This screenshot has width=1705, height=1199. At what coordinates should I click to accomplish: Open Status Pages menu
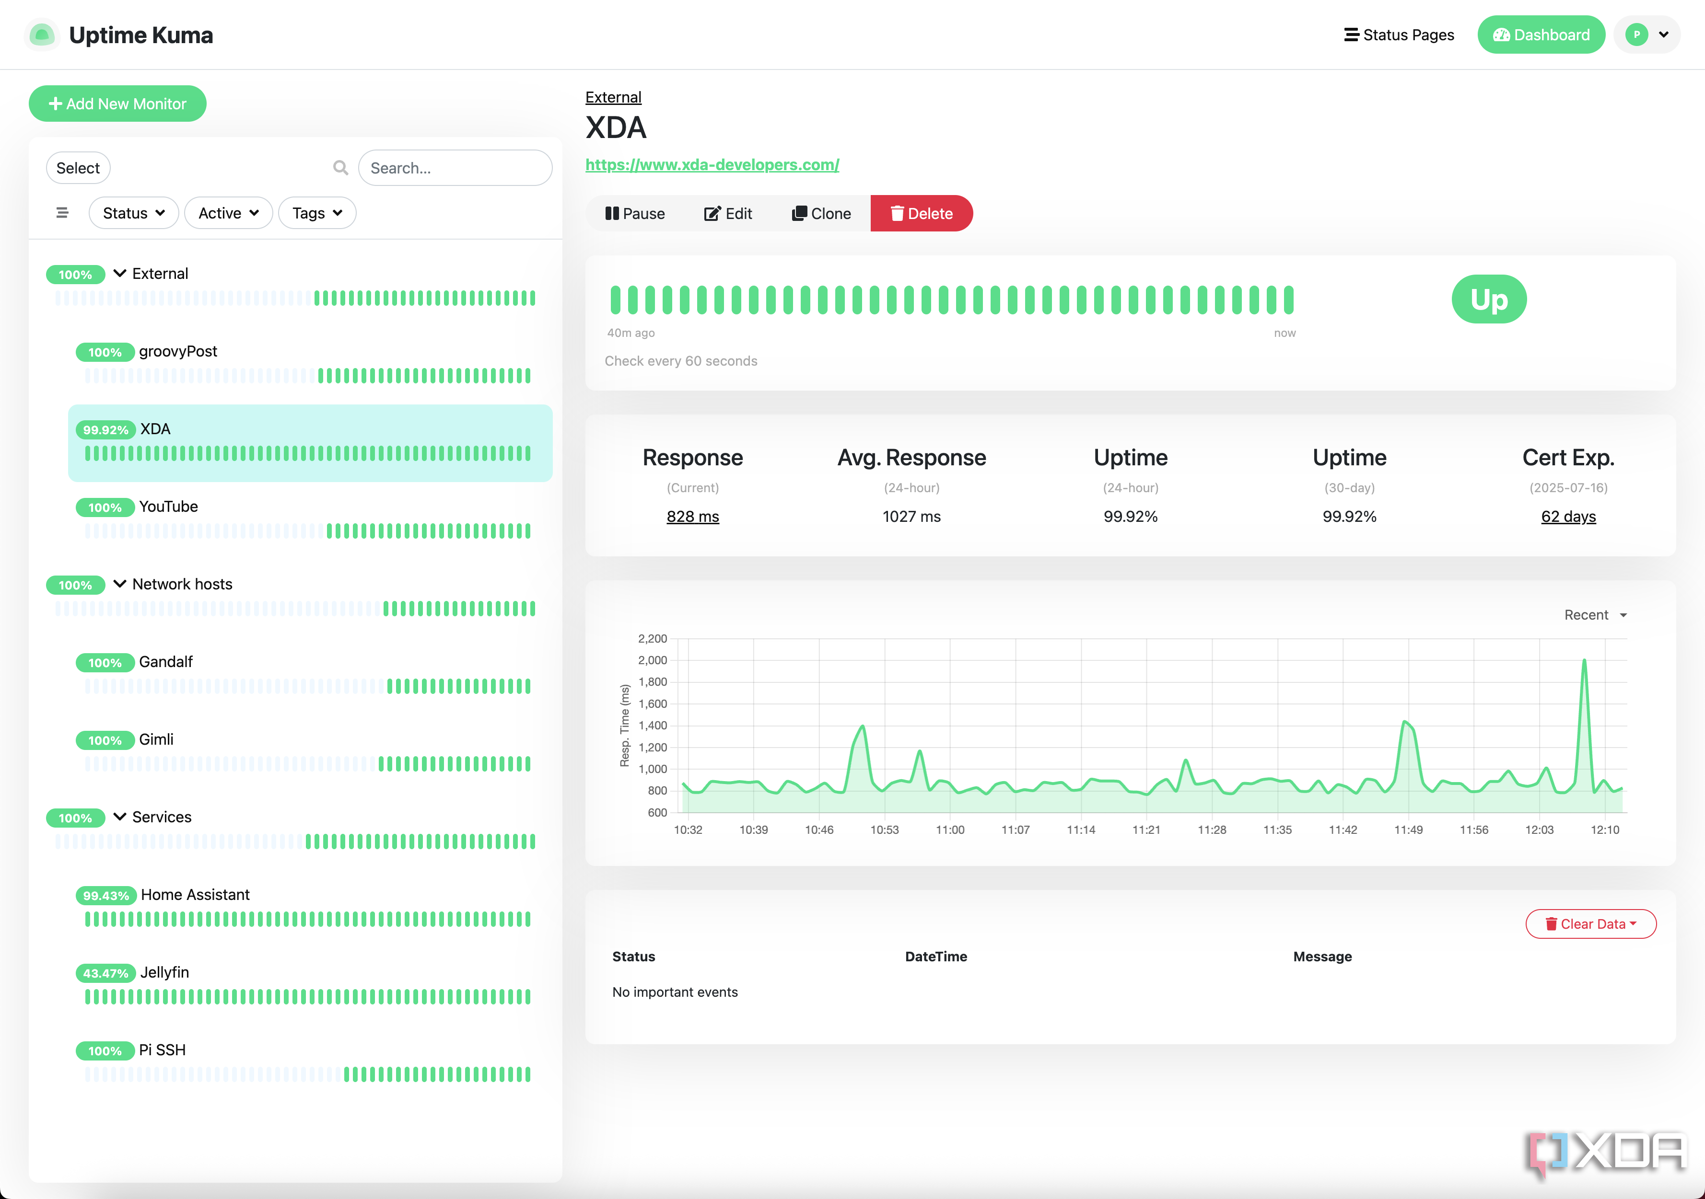[x=1399, y=35]
